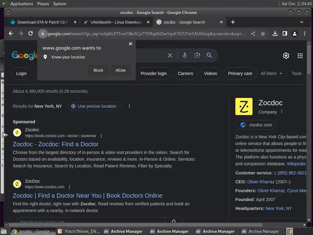The height and width of the screenshot is (235, 313).
Task: Share this page from the address bar
Action: pos(253,34)
